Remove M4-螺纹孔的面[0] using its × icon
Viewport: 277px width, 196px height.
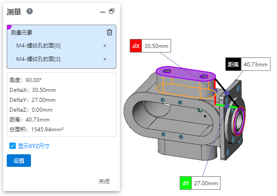click(x=105, y=46)
